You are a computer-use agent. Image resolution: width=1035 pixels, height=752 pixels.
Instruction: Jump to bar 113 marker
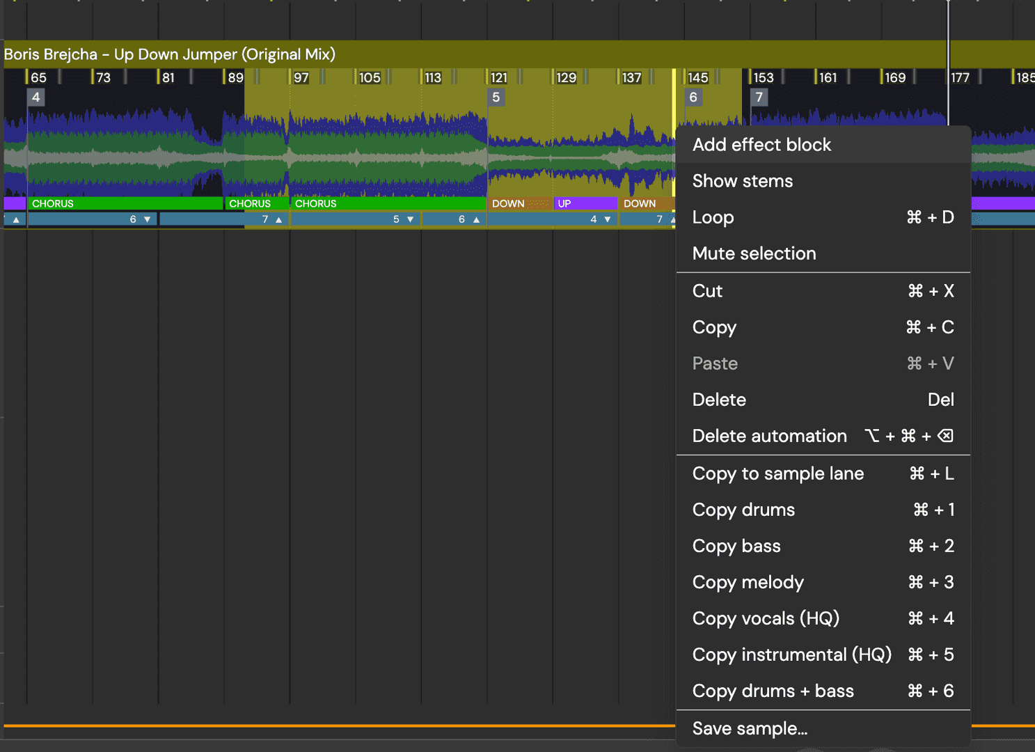pos(432,77)
